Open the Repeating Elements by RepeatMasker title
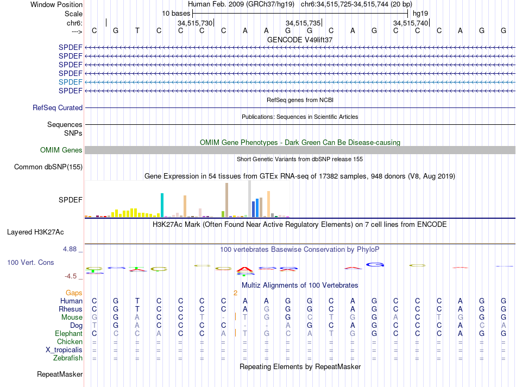 [300, 366]
